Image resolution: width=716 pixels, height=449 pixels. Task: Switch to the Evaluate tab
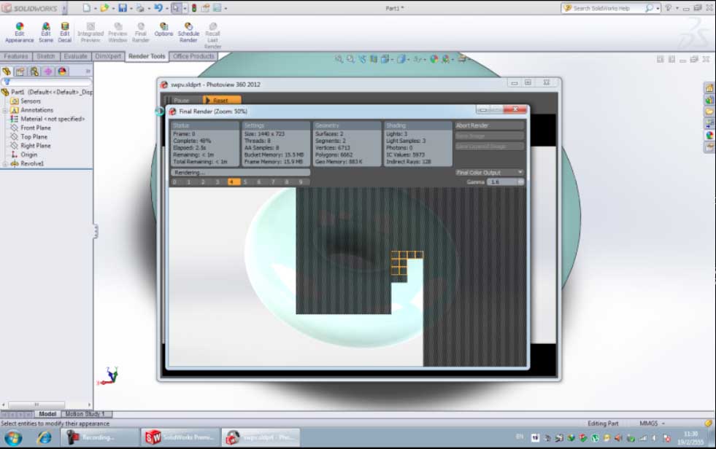(x=75, y=56)
